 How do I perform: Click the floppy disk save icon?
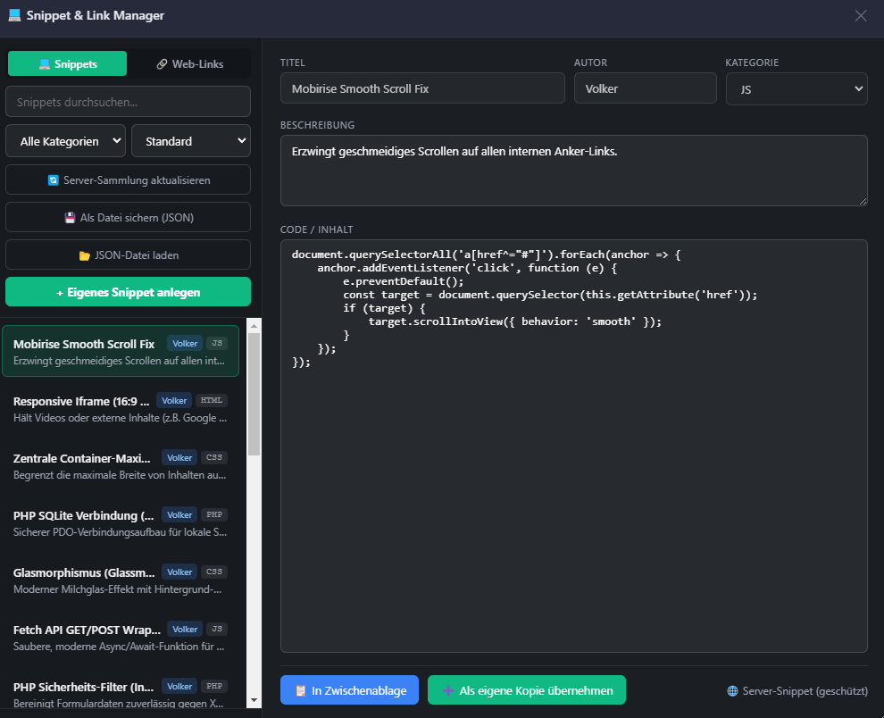[x=70, y=218]
